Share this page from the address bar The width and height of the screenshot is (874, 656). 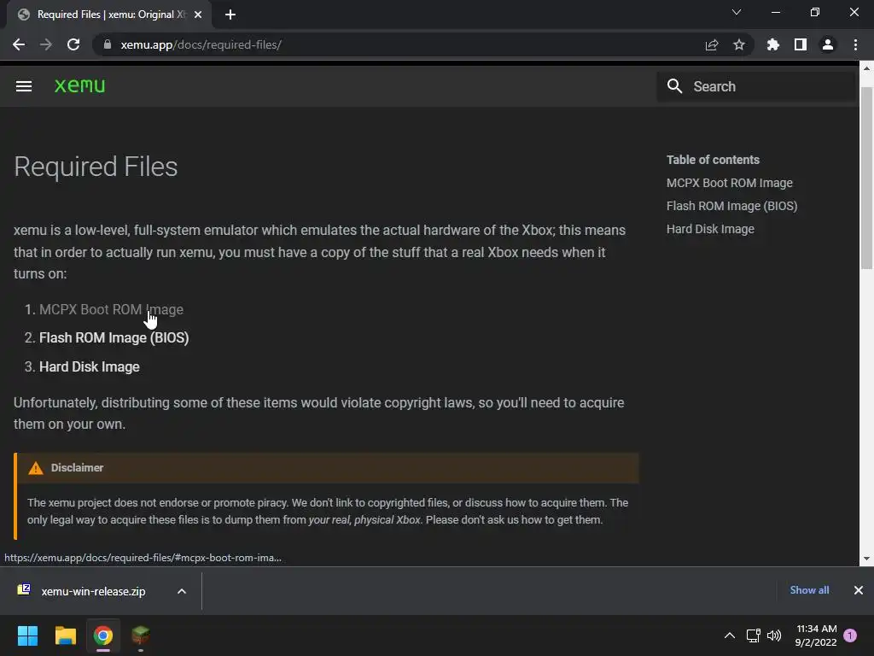tap(711, 44)
